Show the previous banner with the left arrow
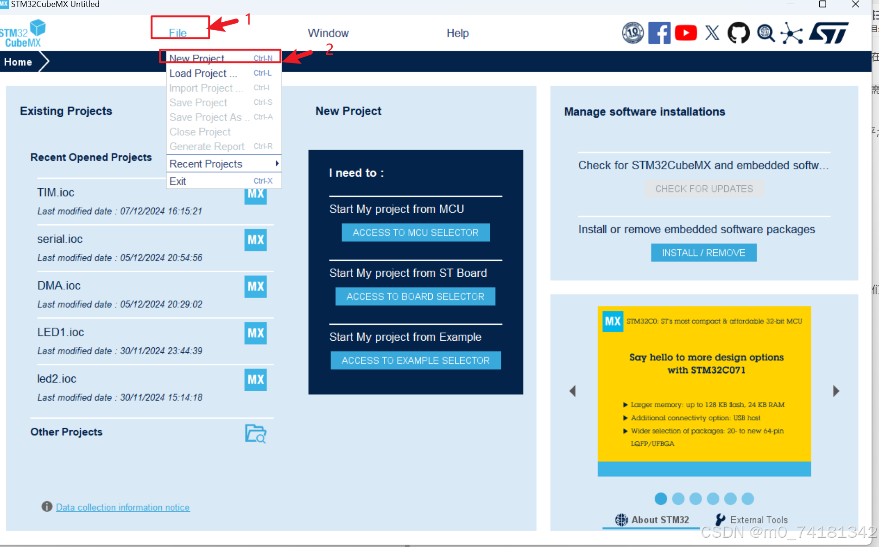 573,391
